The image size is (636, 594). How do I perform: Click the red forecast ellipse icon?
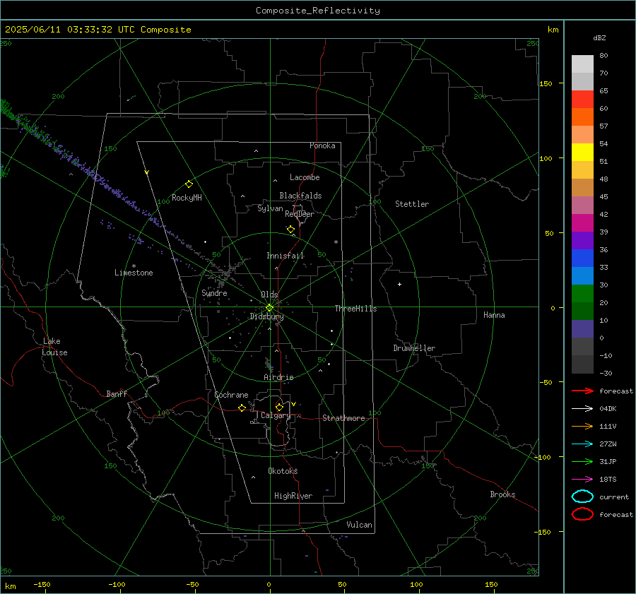tap(582, 514)
